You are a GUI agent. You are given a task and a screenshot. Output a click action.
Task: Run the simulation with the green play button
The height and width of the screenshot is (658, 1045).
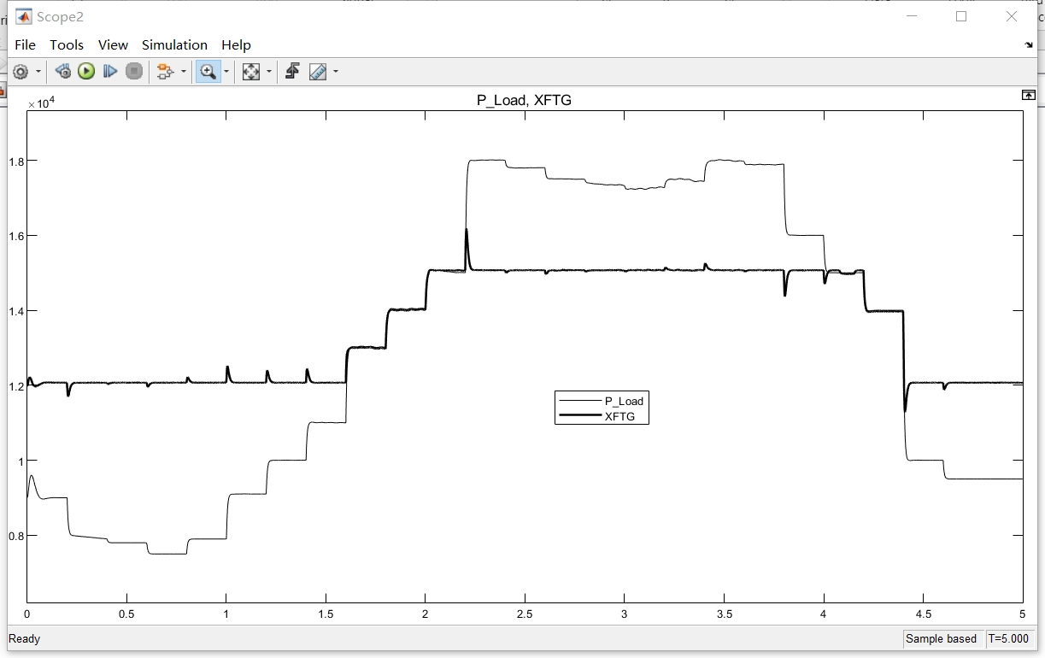[86, 72]
